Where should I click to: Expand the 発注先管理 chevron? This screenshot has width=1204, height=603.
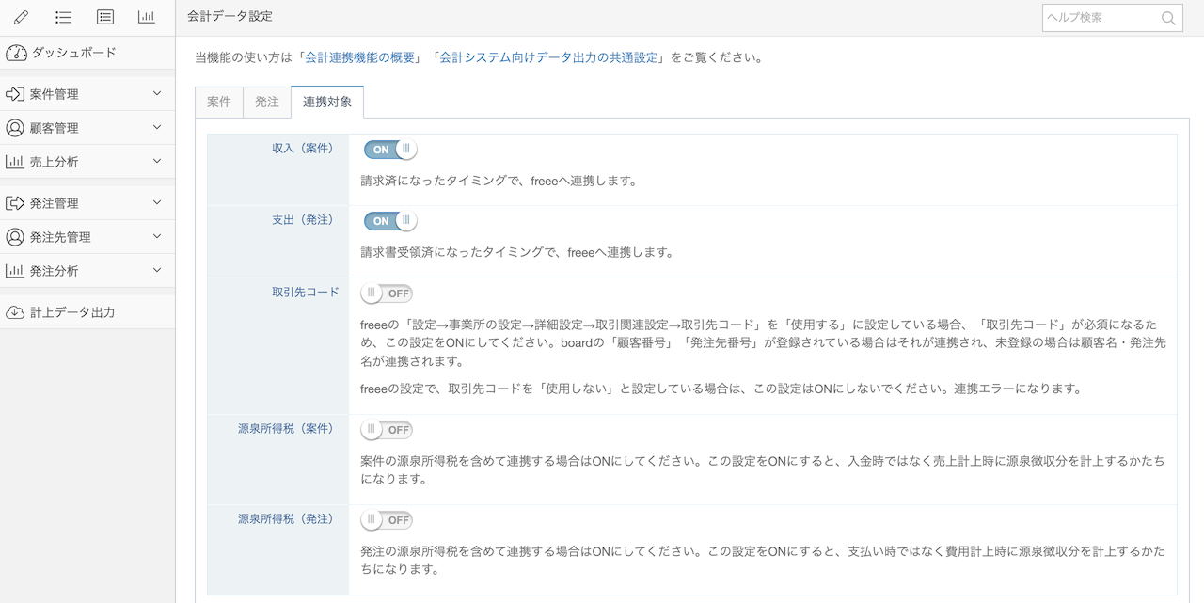157,237
